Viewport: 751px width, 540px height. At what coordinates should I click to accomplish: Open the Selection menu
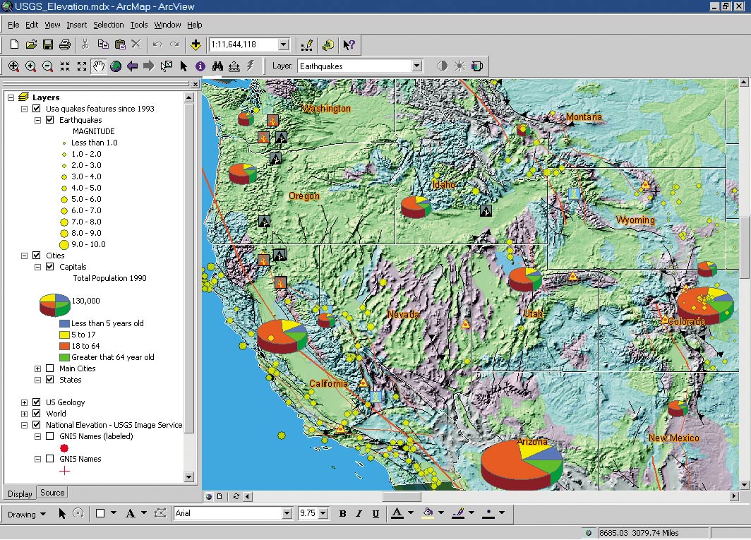(108, 25)
